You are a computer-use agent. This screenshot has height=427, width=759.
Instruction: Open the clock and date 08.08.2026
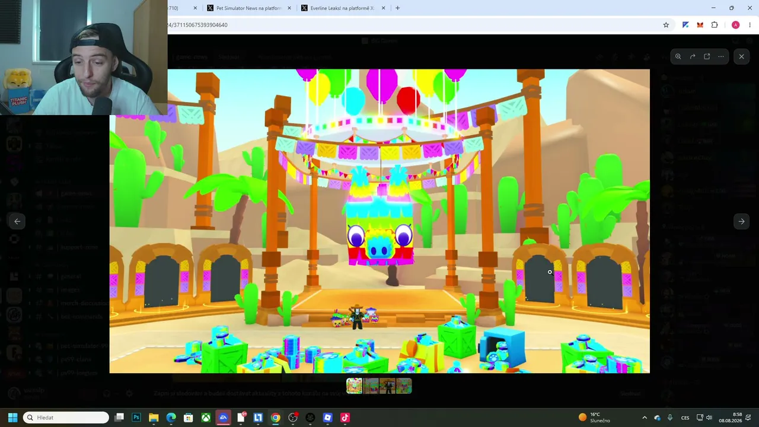tap(731, 418)
